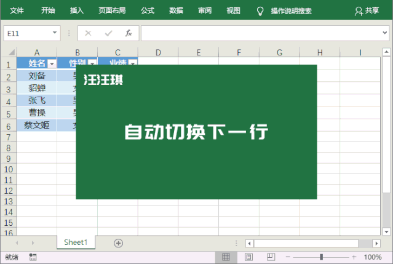Screen dimensions: 393x264
Task: Expand the formula bar chevron
Action: [x=385, y=33]
